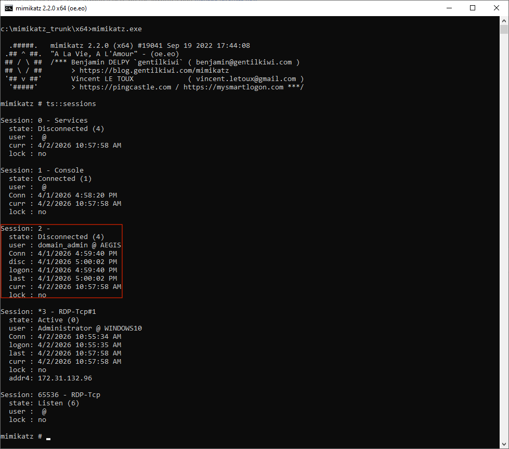Click 'Conn : 4/1/2026 4:58:20 PM' line
The height and width of the screenshot is (449, 509).
coord(63,195)
